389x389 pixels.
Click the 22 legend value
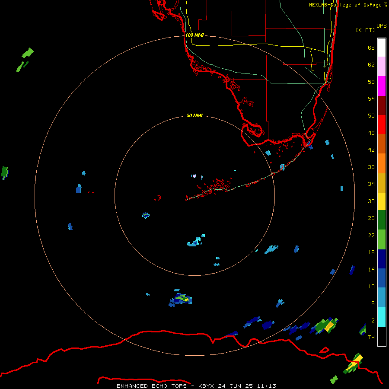point(371,236)
